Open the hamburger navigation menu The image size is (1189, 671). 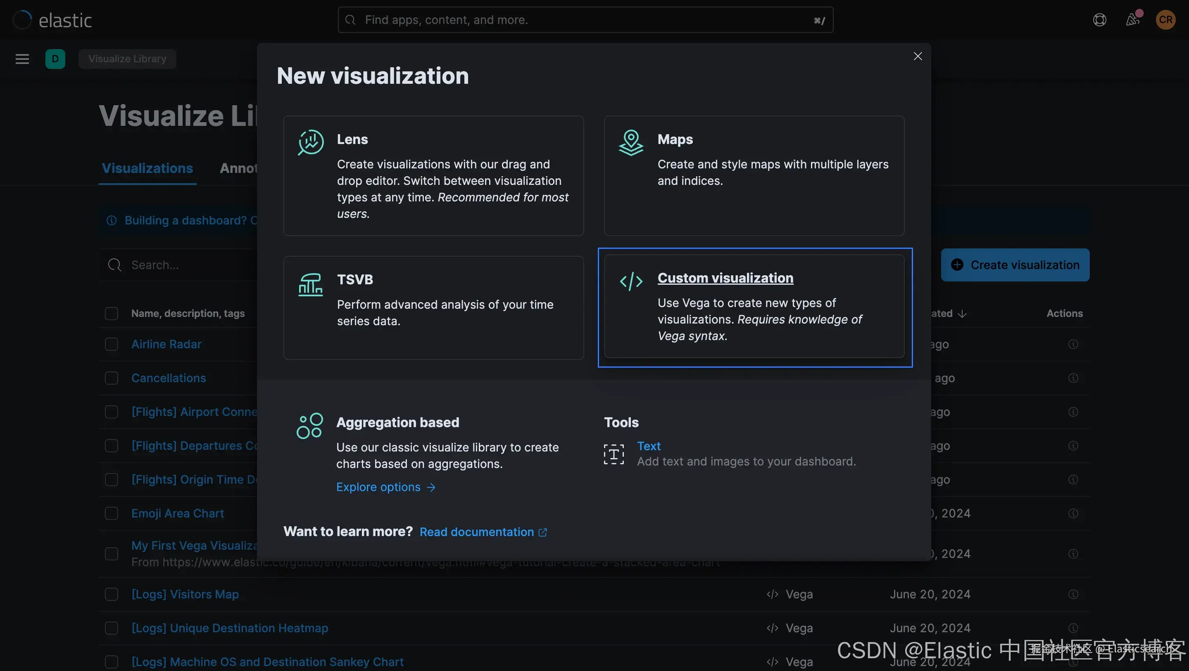coord(22,59)
